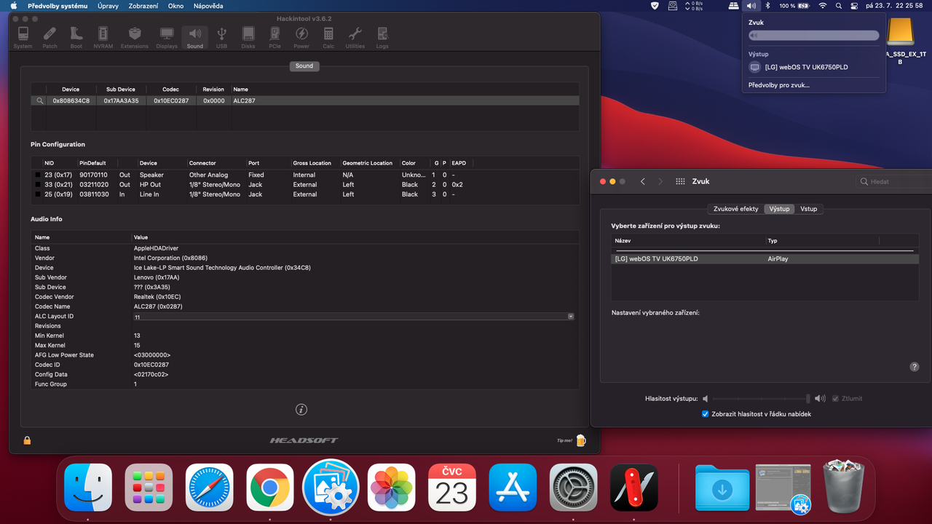Open Launchpad from the Dock
The image size is (932, 524).
[149, 487]
